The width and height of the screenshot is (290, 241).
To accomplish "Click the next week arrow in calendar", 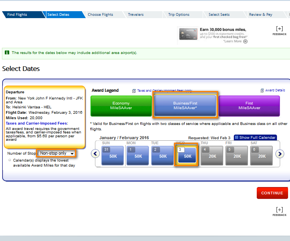I will [280, 153].
